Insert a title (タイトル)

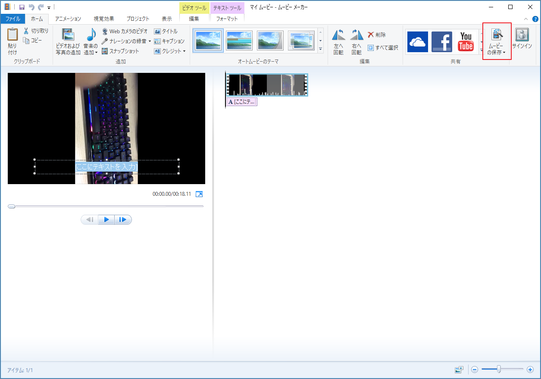[166, 31]
